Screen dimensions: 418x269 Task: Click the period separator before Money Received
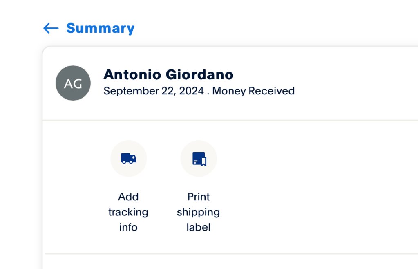click(208, 94)
